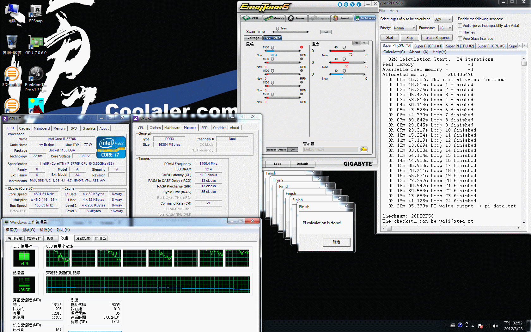This screenshot has width=531, height=332.
Task: Select Super PI [CPU #3] tab
Action: (491, 46)
